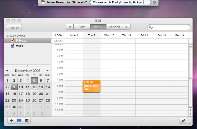Click the Wed 10 column header
The width and height of the screenshot is (197, 129).
click(x=109, y=35)
